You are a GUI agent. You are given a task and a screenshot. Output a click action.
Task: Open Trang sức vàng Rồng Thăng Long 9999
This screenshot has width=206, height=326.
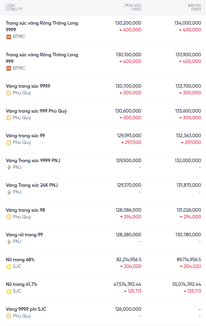point(42,26)
